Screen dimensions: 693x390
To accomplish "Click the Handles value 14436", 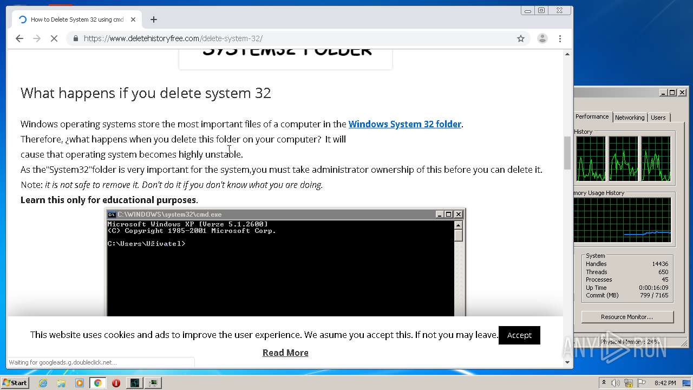I will click(659, 264).
